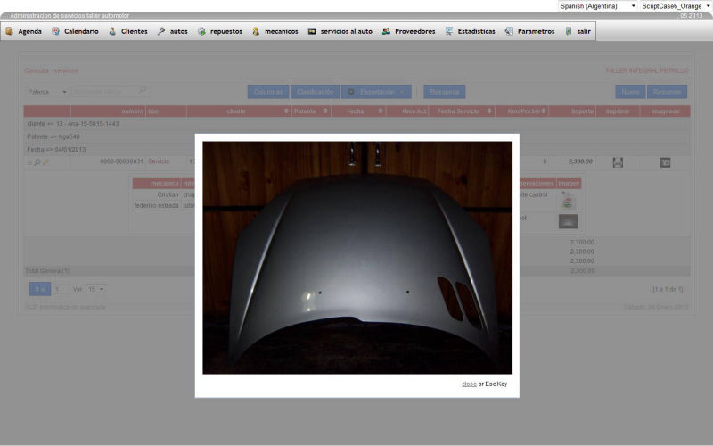
Task: Click the Servicio type link
Action: coord(159,161)
